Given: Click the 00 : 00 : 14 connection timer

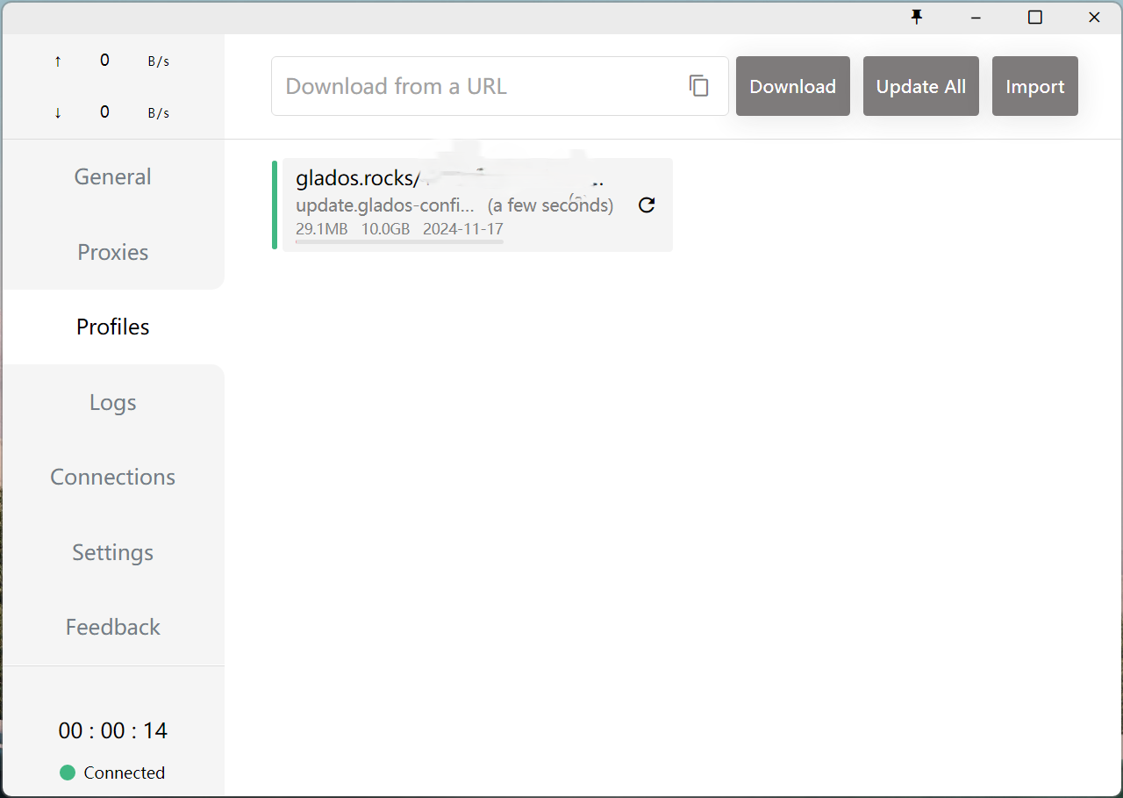Looking at the screenshot, I should click(112, 730).
